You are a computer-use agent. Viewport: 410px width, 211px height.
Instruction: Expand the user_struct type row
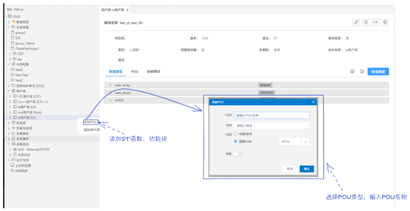(x=110, y=93)
